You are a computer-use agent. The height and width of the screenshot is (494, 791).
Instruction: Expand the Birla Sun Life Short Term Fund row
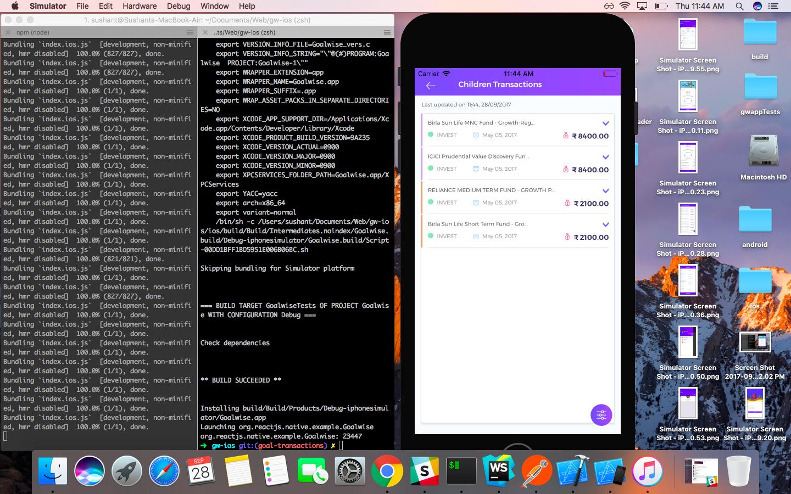point(605,224)
